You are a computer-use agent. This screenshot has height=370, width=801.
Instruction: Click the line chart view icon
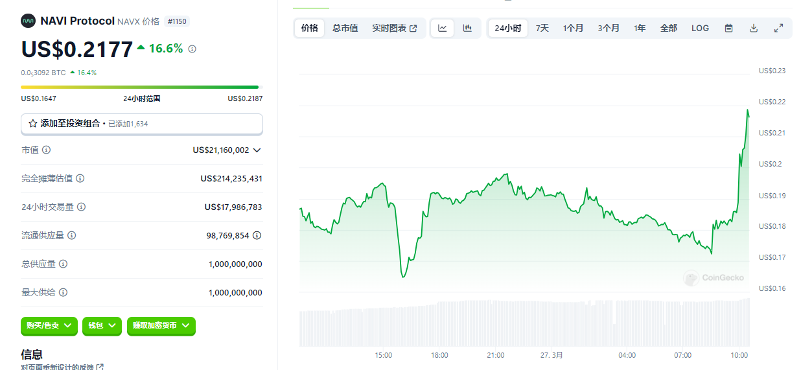tap(442, 29)
